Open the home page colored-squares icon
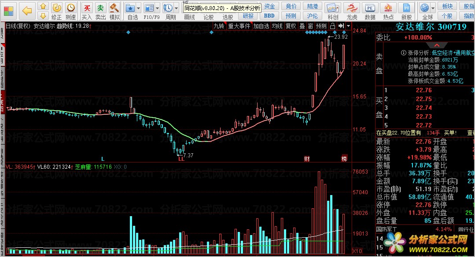This screenshot has width=475, height=257. pos(8,11)
